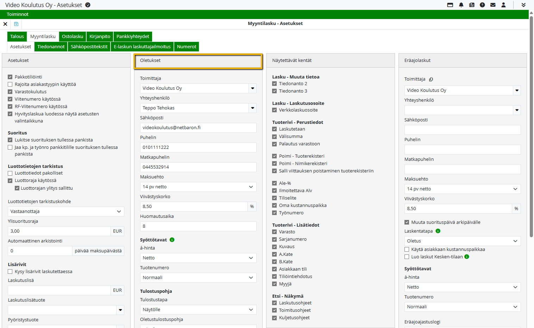
Task: Open the Luottotietojen tarkistuskohde Vastaanottaja dropdown
Action: tap(66, 212)
